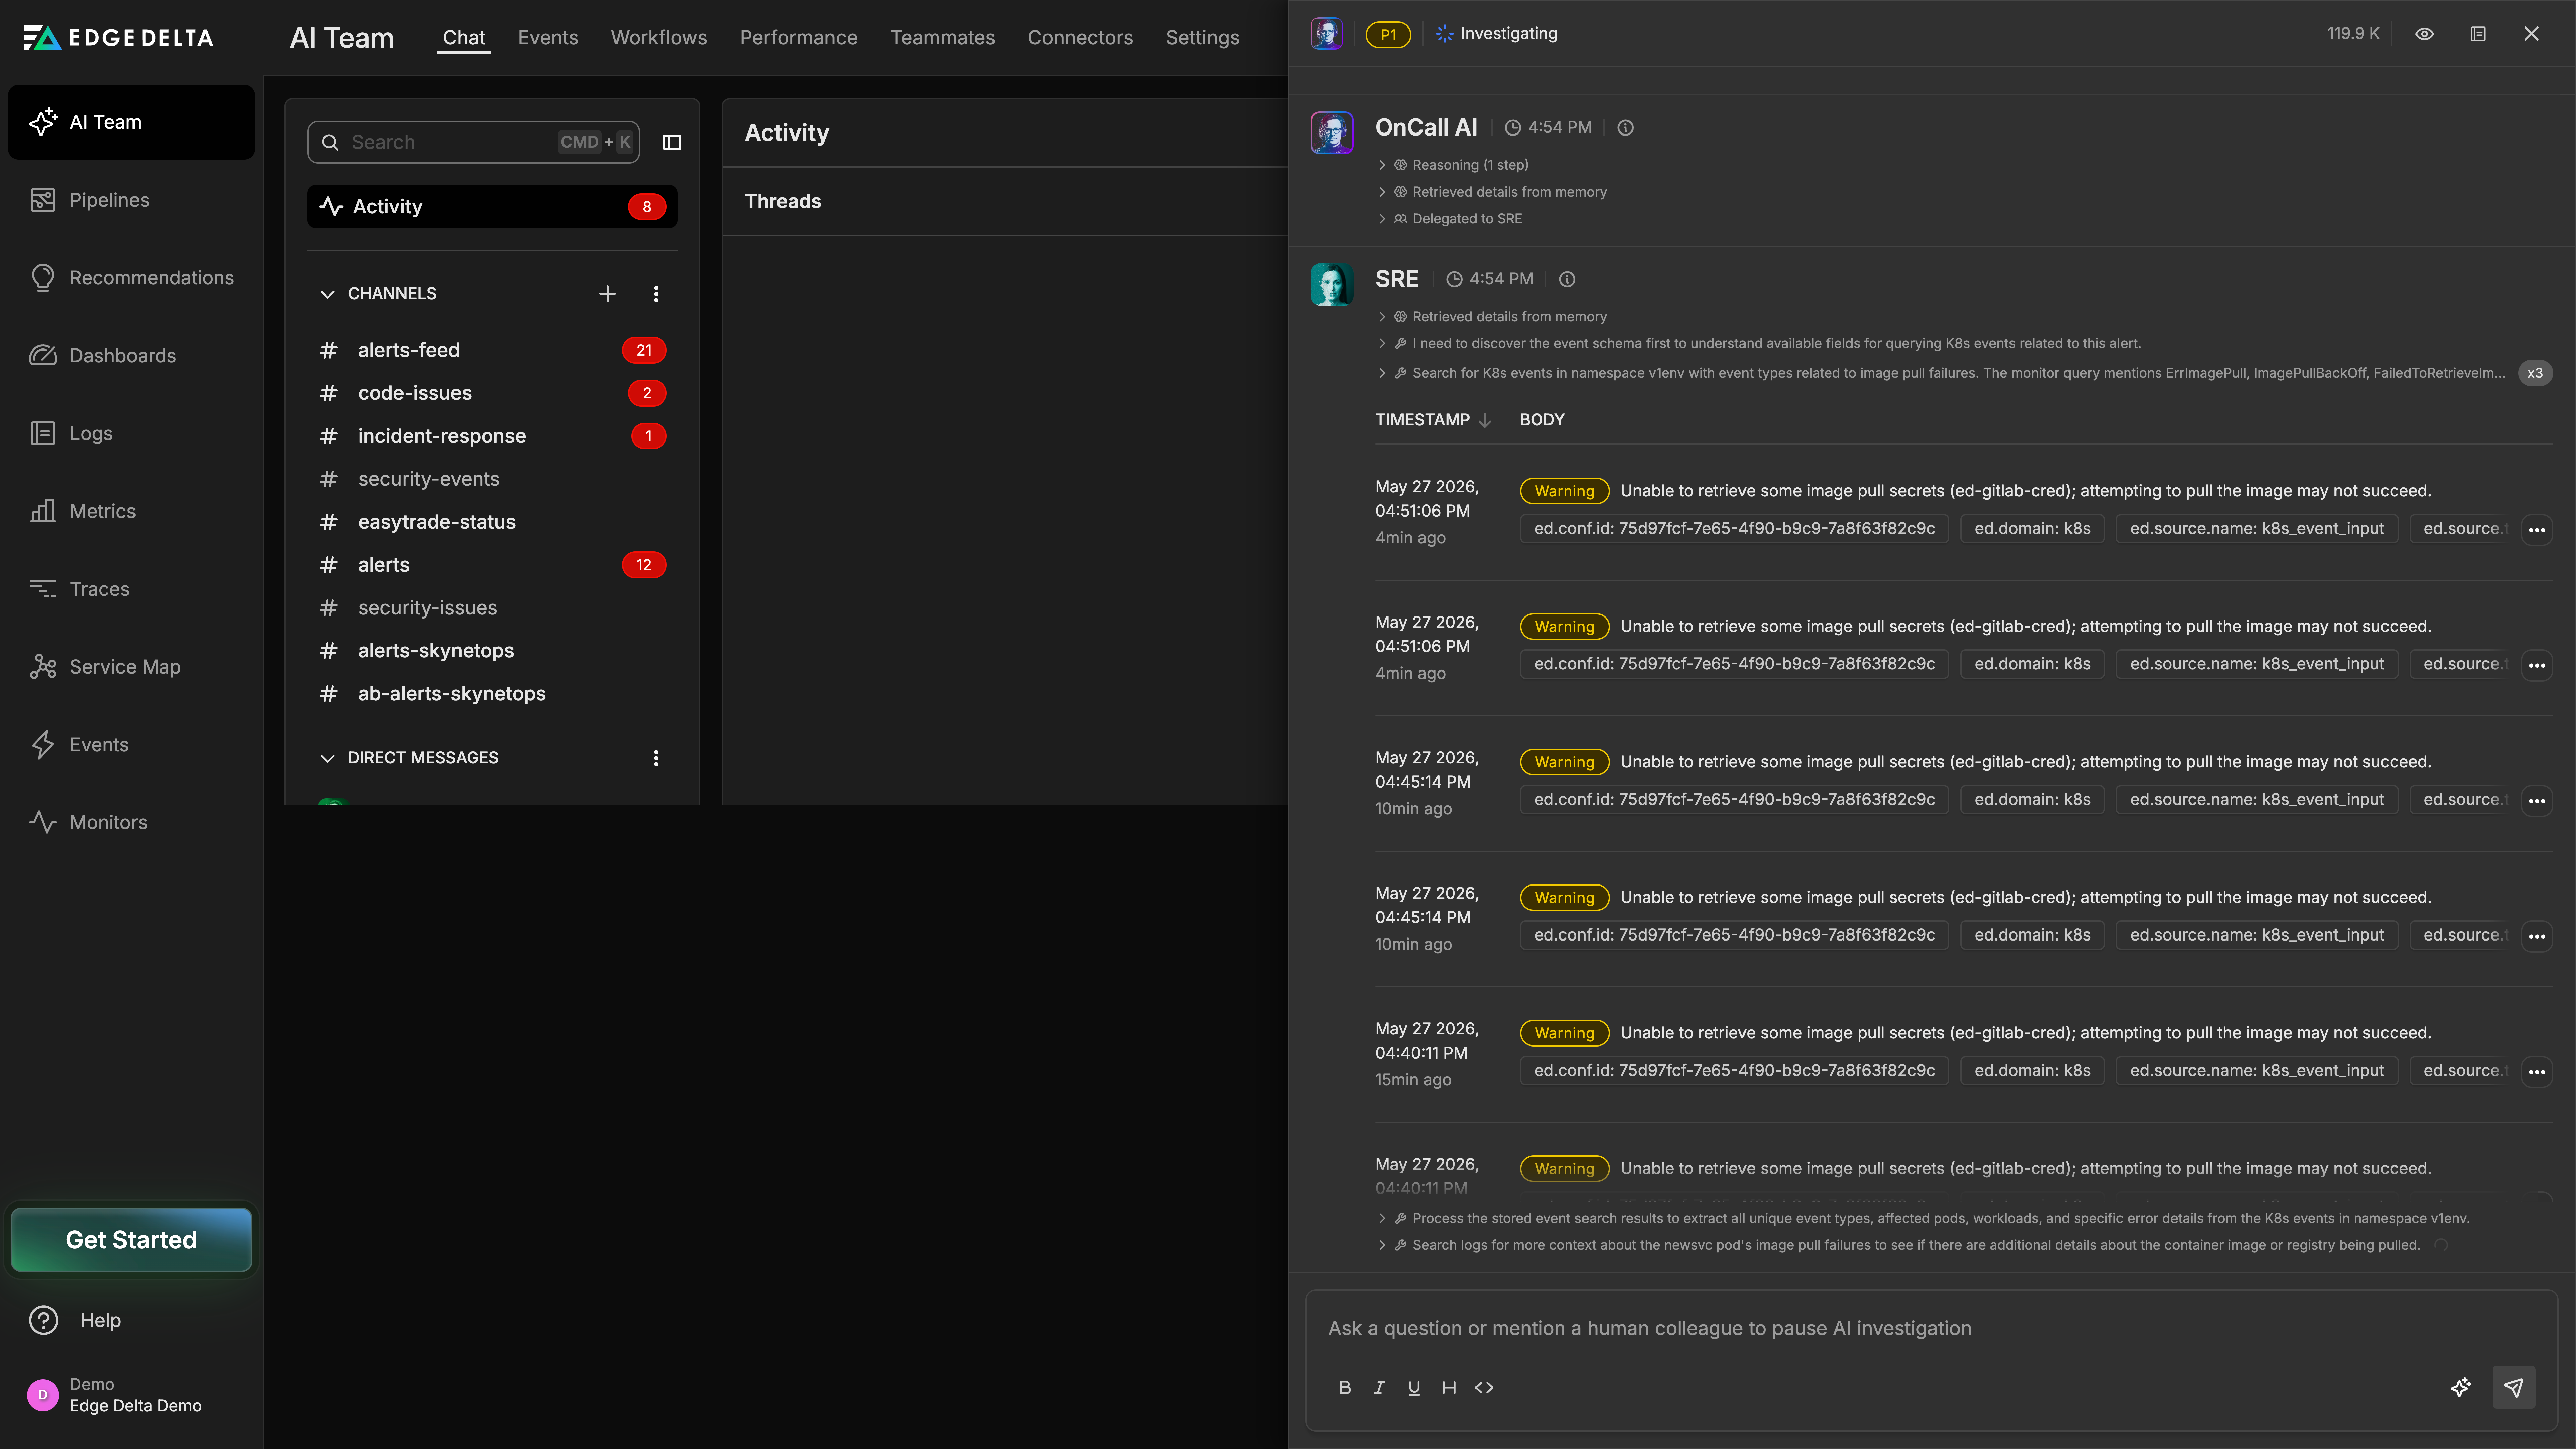This screenshot has width=2576, height=1449.
Task: Open more options for first 04:45:14 event
Action: 2537,801
